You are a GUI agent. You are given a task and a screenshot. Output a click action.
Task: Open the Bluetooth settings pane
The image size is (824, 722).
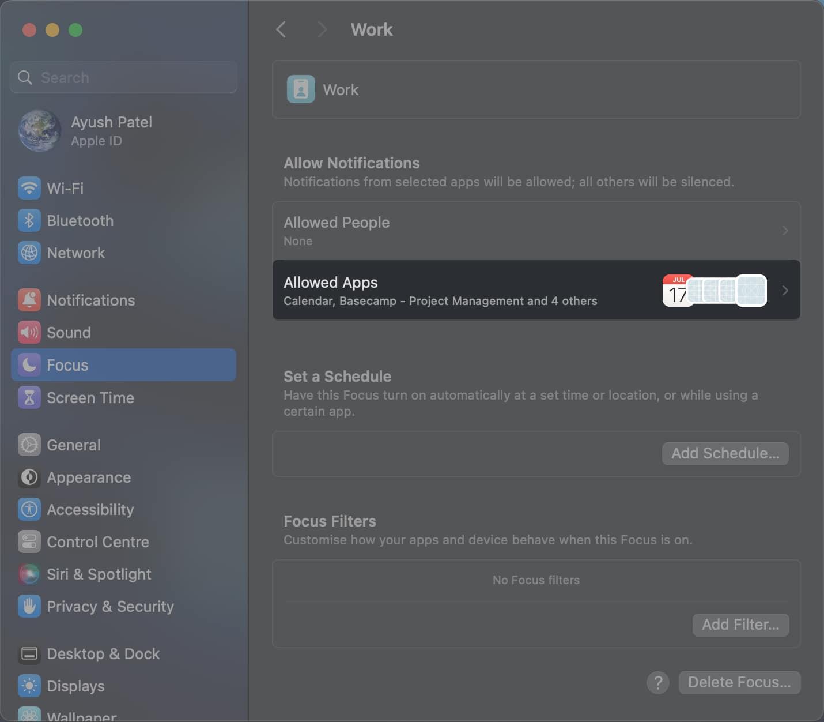[123, 220]
